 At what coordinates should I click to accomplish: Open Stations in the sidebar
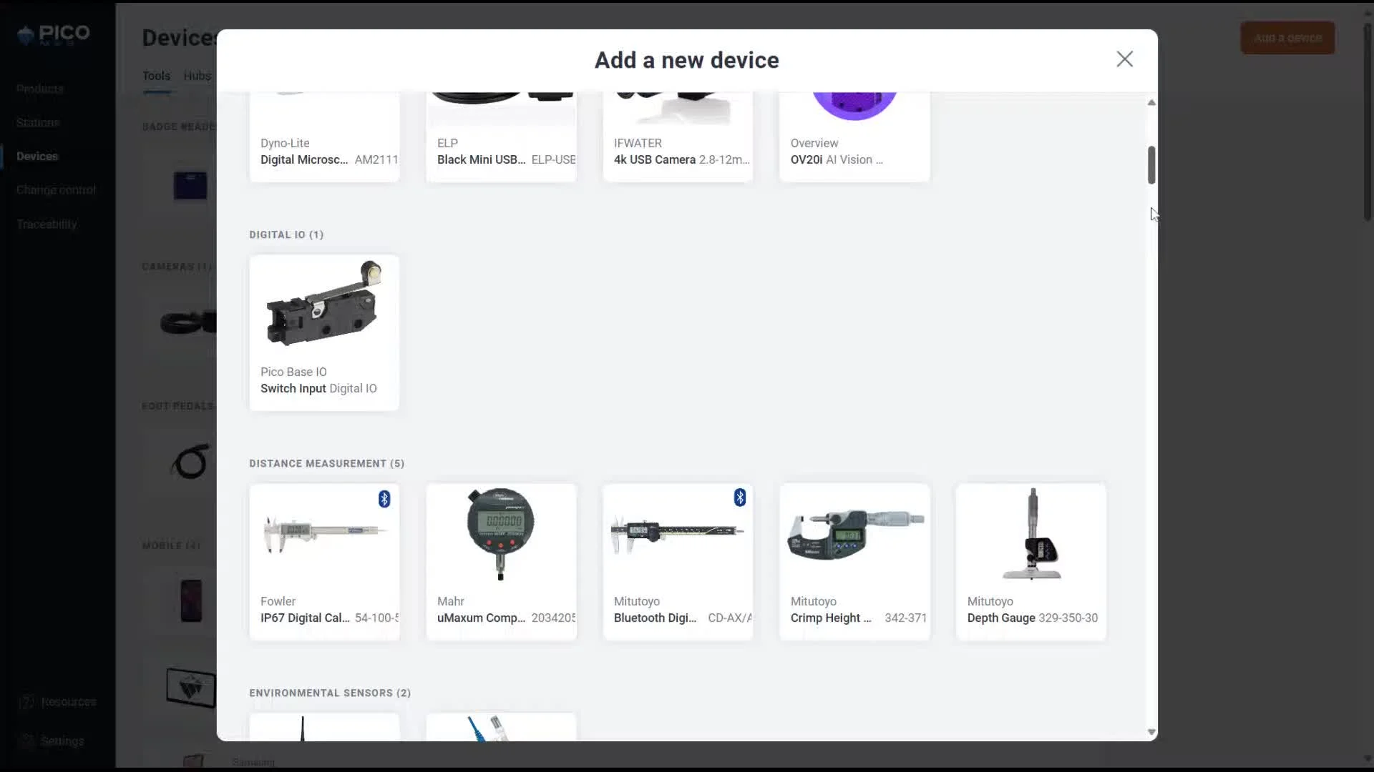[x=38, y=122]
